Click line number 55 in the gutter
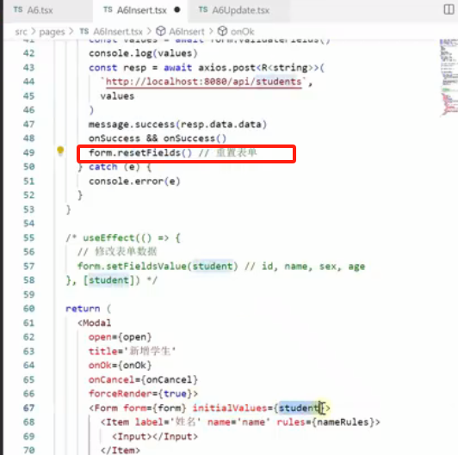 coord(28,238)
